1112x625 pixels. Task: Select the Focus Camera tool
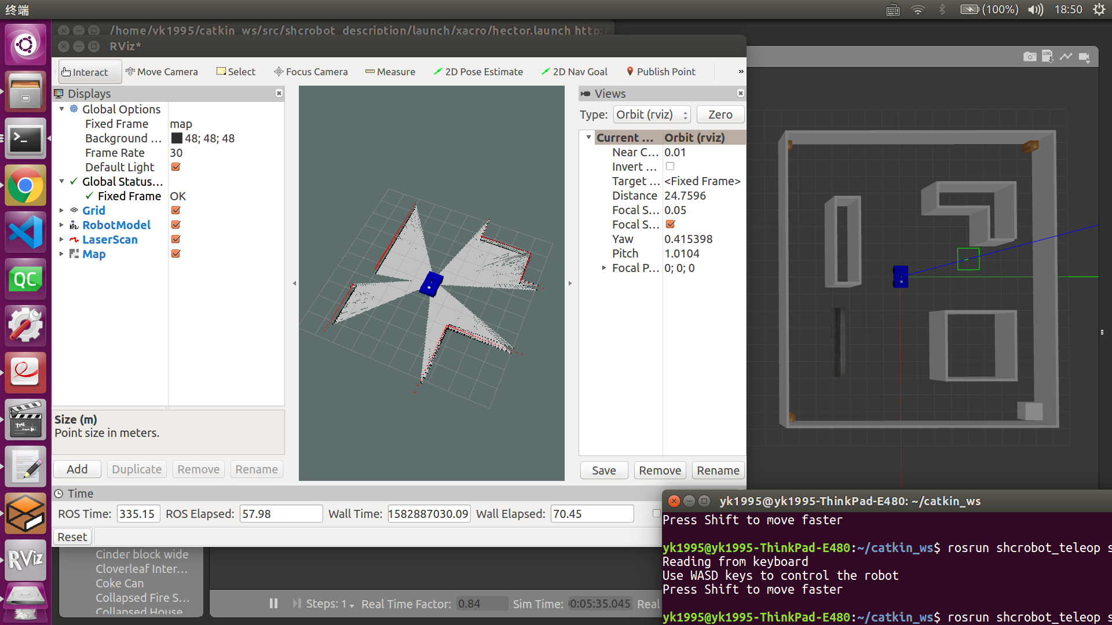[310, 72]
